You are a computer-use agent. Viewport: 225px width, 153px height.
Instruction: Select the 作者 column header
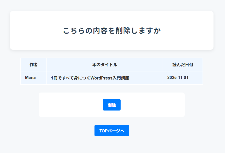tap(33, 65)
